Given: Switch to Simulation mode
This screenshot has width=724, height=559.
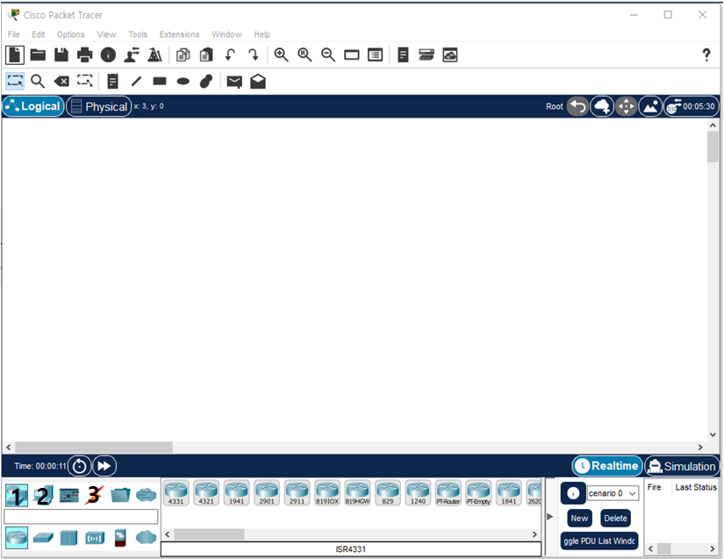Looking at the screenshot, I should point(682,466).
